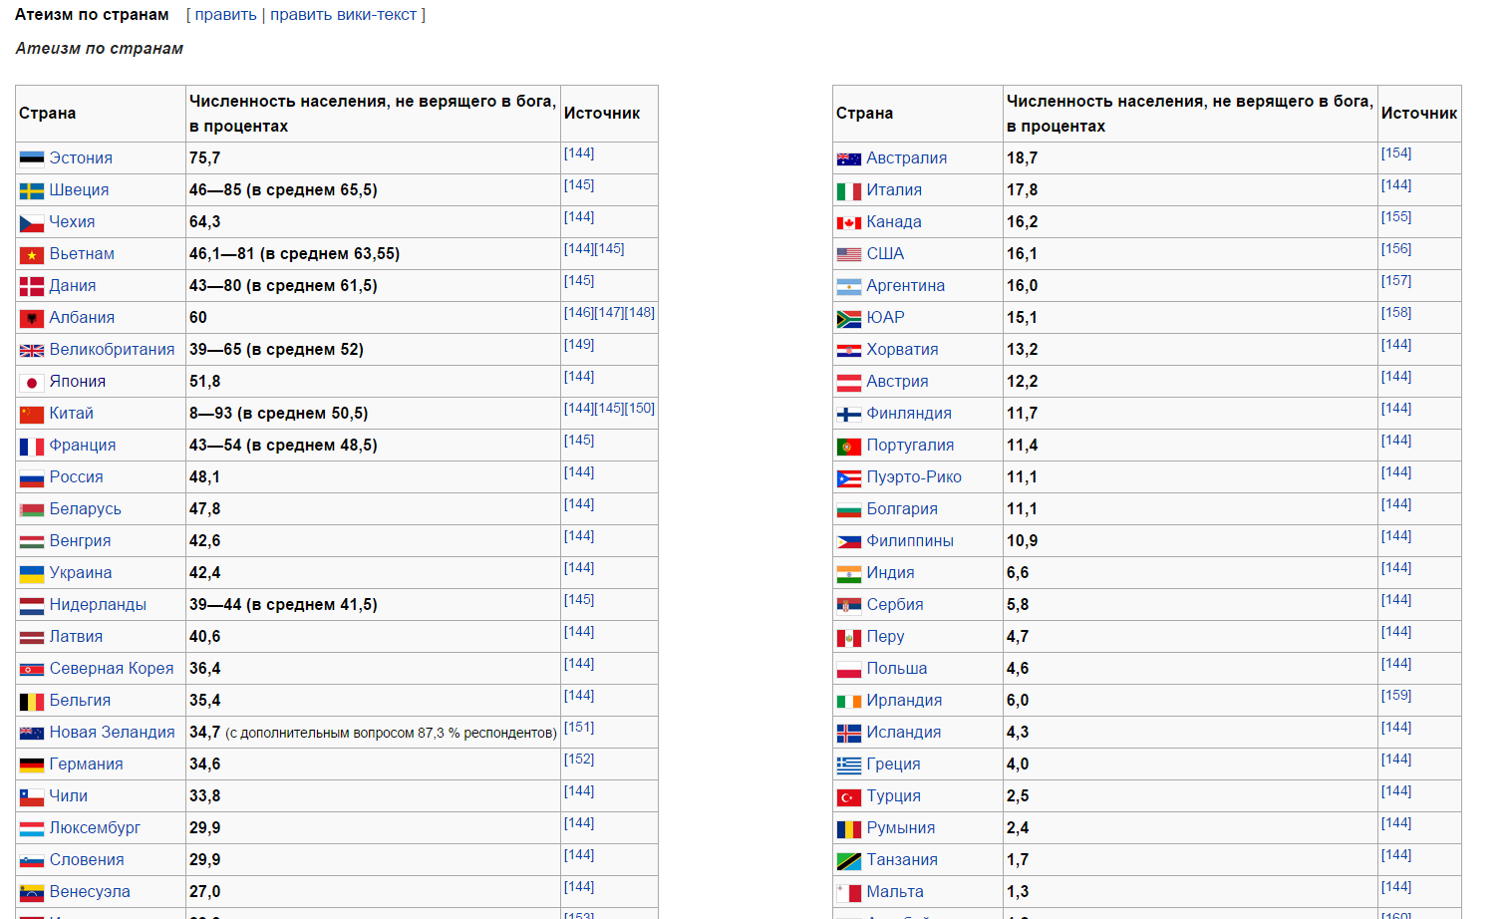This screenshot has height=919, width=1510.
Task: Click the value 75,7 for Эстония
Action: coord(204,158)
